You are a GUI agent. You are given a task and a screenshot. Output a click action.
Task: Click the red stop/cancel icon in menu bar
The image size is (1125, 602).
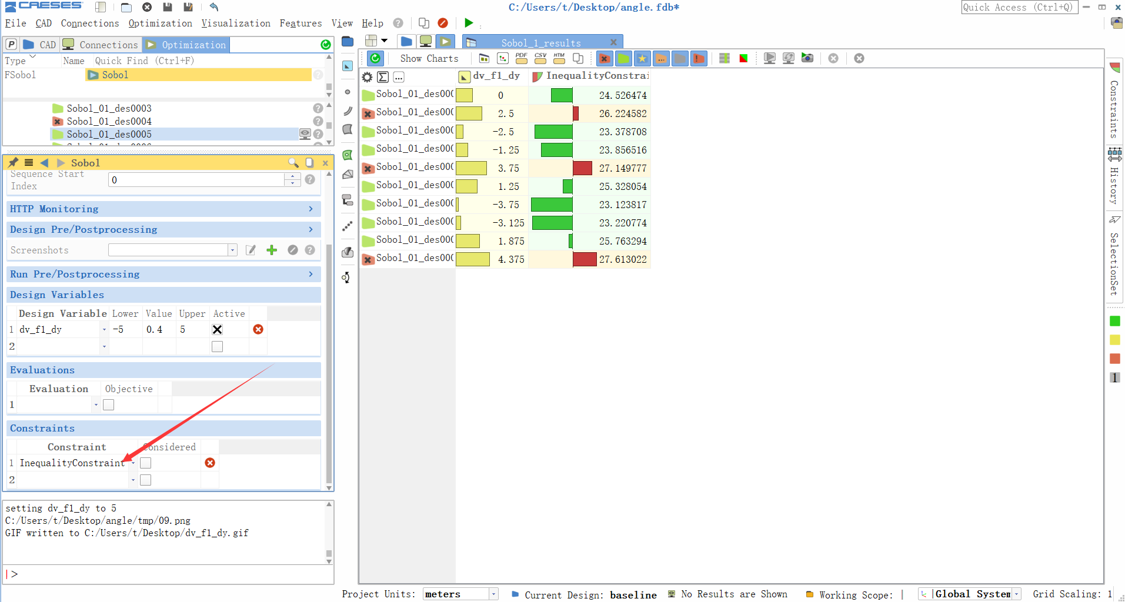[443, 23]
